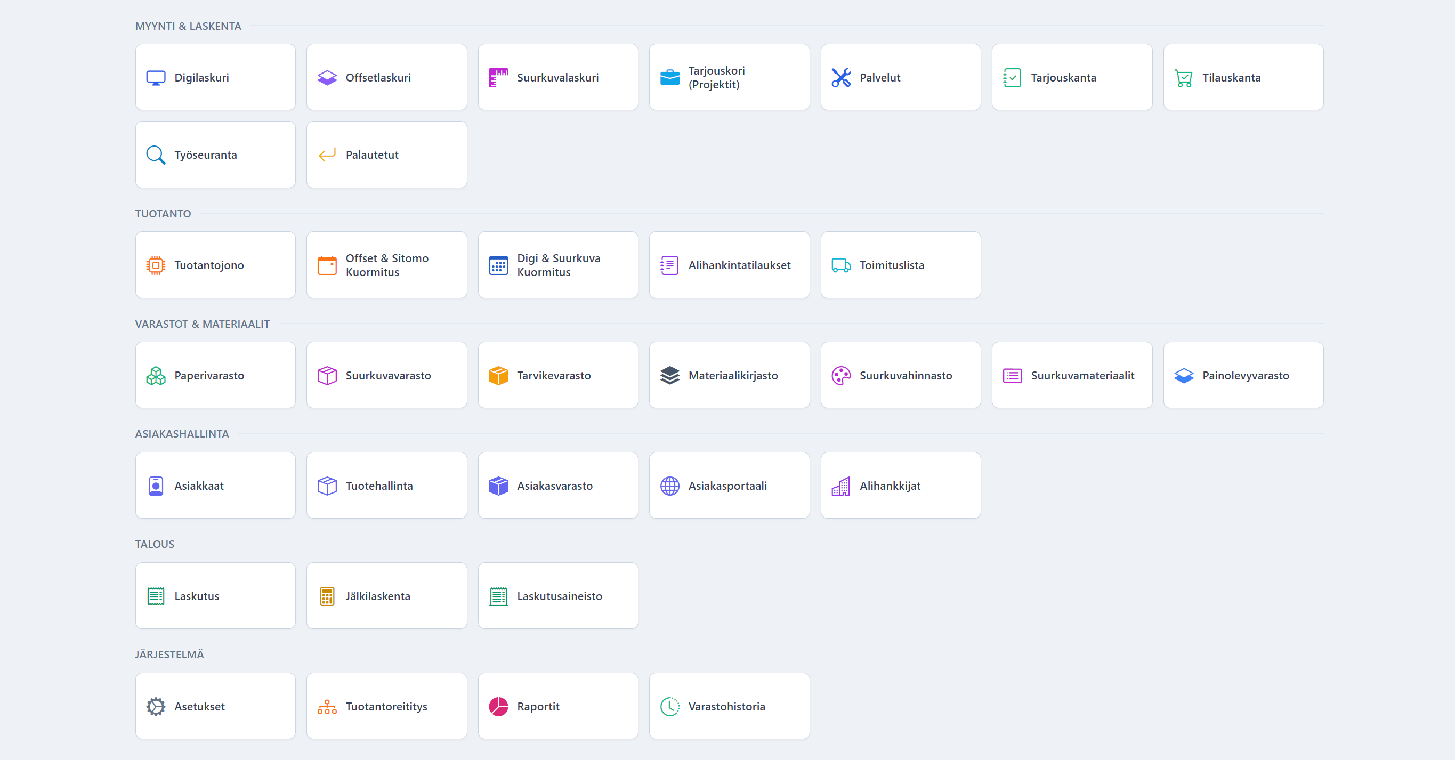The height and width of the screenshot is (760, 1455).
Task: Open the Painolevyvarasto card
Action: (x=1243, y=375)
